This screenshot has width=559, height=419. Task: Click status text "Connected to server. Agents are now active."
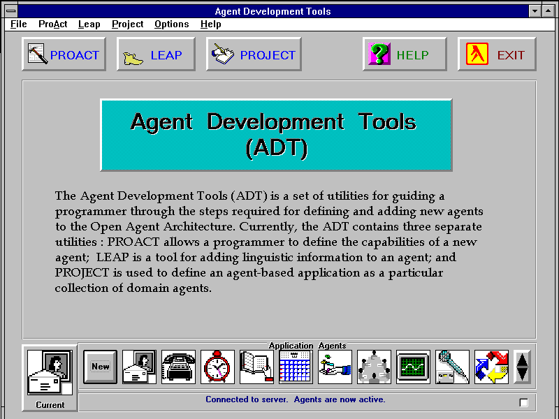coord(296,399)
